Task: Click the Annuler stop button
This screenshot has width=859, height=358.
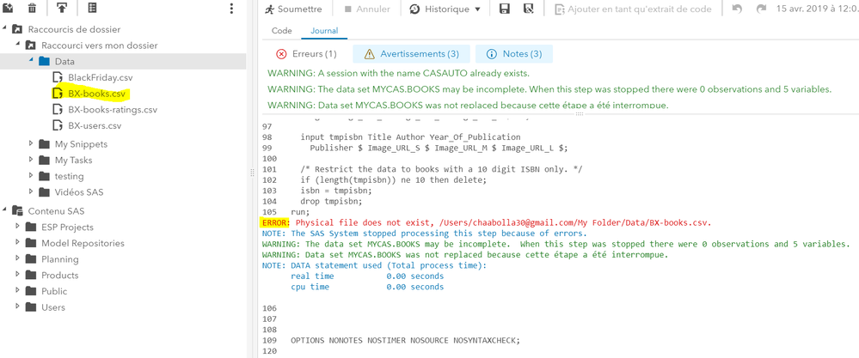Action: pyautogui.click(x=367, y=9)
